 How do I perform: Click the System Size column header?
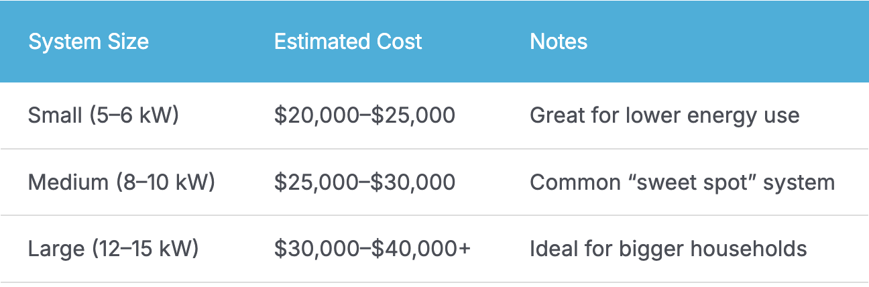[89, 42]
